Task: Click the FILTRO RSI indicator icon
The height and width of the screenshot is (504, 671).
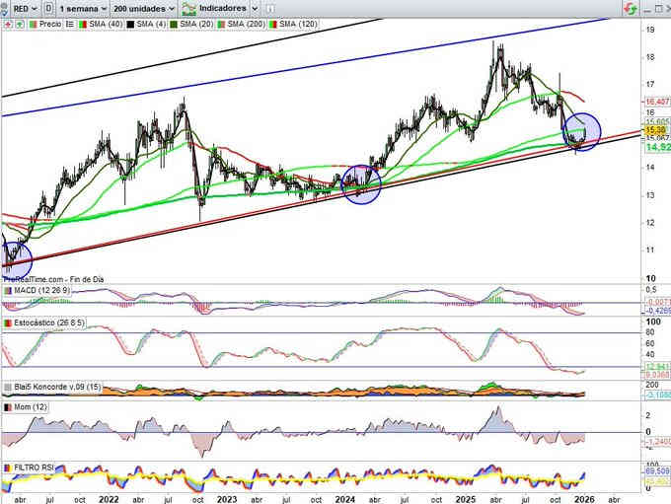Action: tap(7, 466)
